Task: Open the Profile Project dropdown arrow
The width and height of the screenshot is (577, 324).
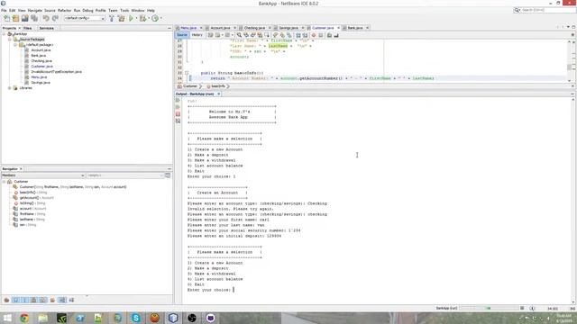Action: [160, 18]
